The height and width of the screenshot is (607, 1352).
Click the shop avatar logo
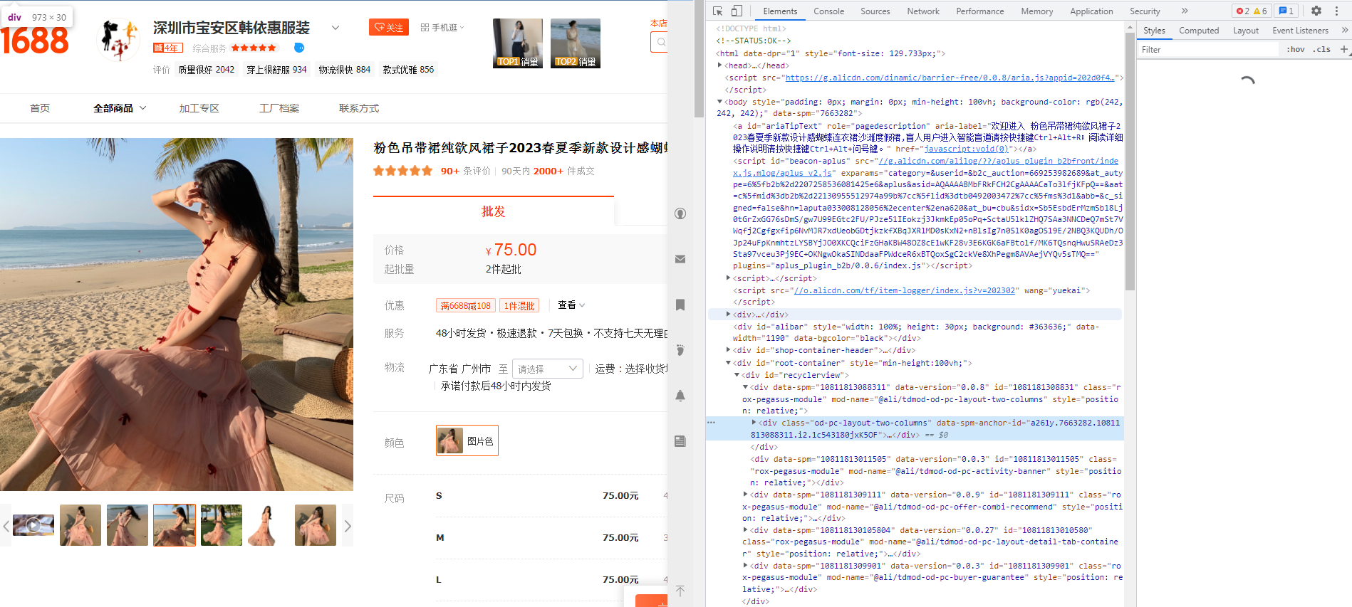(x=118, y=39)
